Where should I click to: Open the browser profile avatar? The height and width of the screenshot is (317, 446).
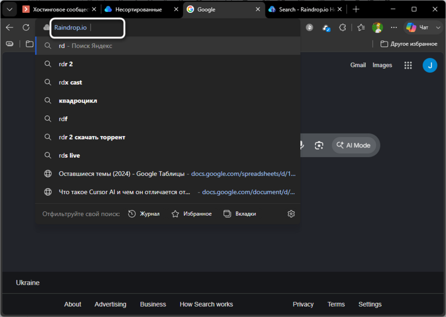tap(377, 27)
